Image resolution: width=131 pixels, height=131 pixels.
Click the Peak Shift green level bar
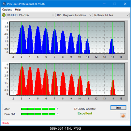click(38, 114)
